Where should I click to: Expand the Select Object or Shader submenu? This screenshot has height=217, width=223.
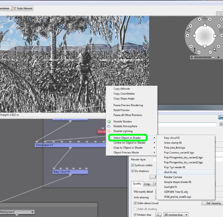click(132, 138)
